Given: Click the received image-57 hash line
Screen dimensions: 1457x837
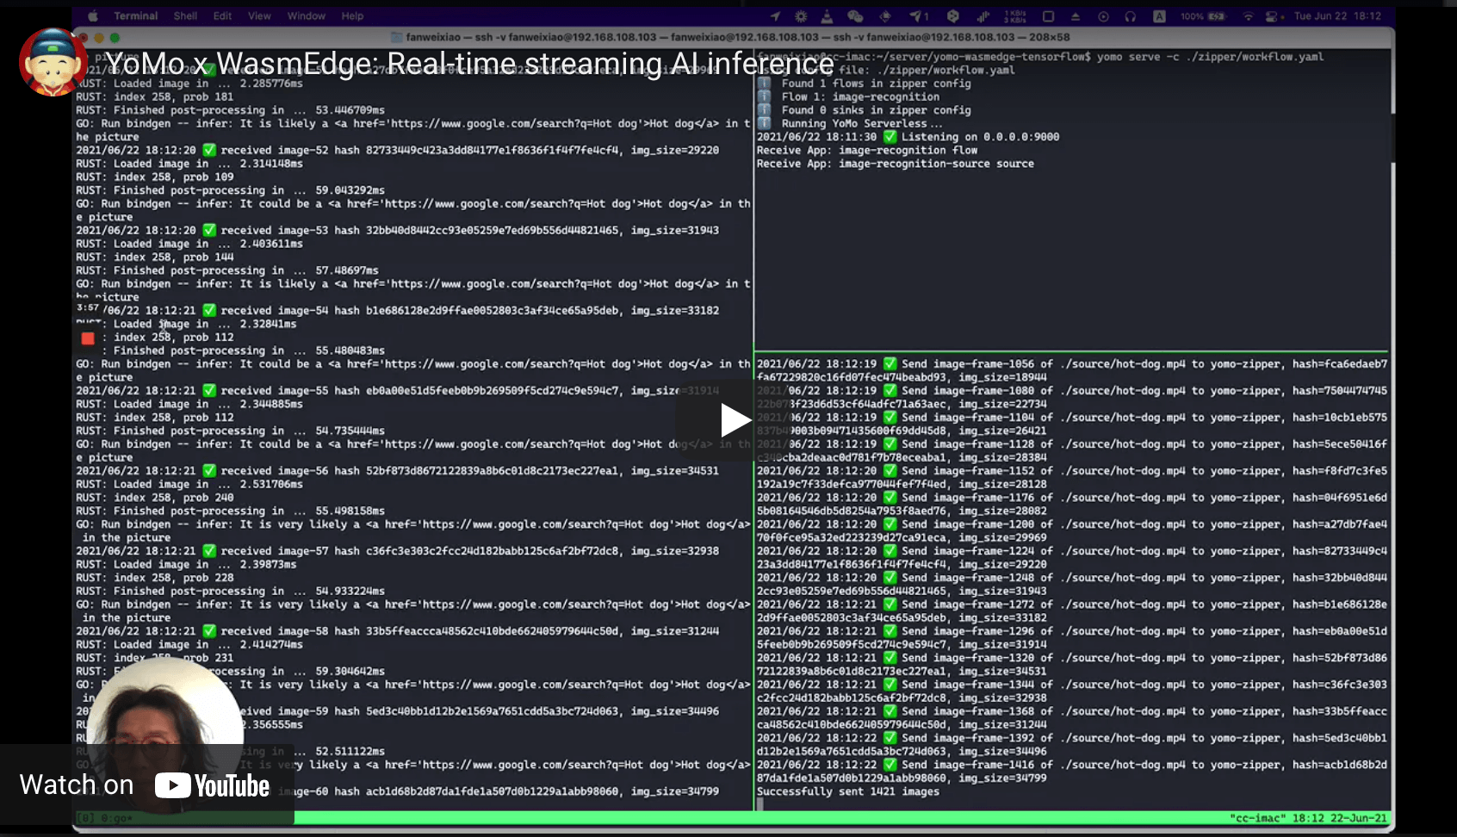Looking at the screenshot, I should point(397,551).
